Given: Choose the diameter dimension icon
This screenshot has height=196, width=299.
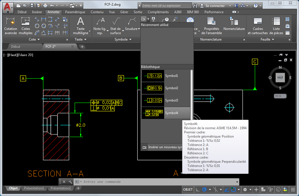Looking at the screenshot, I should (44, 26).
